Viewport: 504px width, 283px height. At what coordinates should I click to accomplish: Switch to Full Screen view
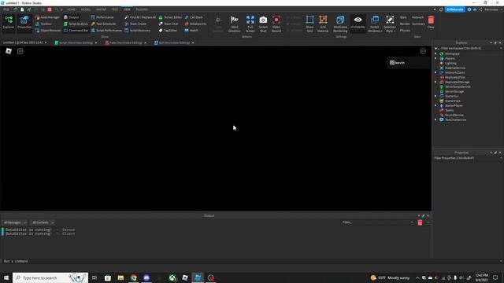tap(250, 24)
